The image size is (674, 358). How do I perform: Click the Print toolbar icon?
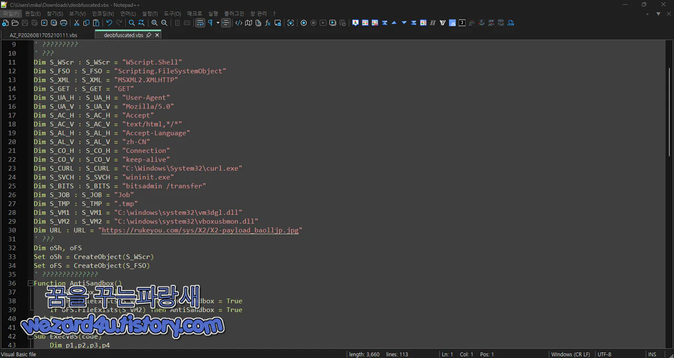pyautogui.click(x=64, y=23)
